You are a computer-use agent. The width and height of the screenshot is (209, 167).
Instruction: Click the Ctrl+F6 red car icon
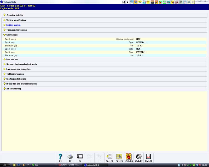129,157
